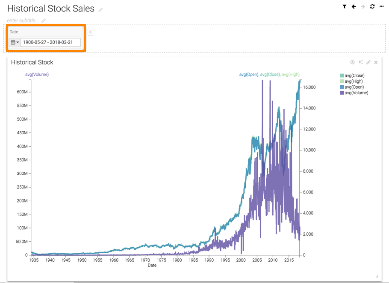Download the Historical Stock chart
This screenshot has width=389, height=283.
pos(353,62)
